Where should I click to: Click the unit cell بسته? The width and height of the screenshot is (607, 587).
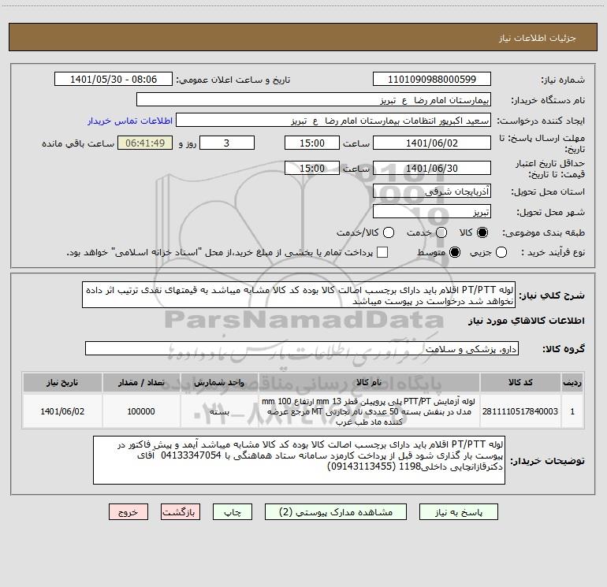coord(219,411)
